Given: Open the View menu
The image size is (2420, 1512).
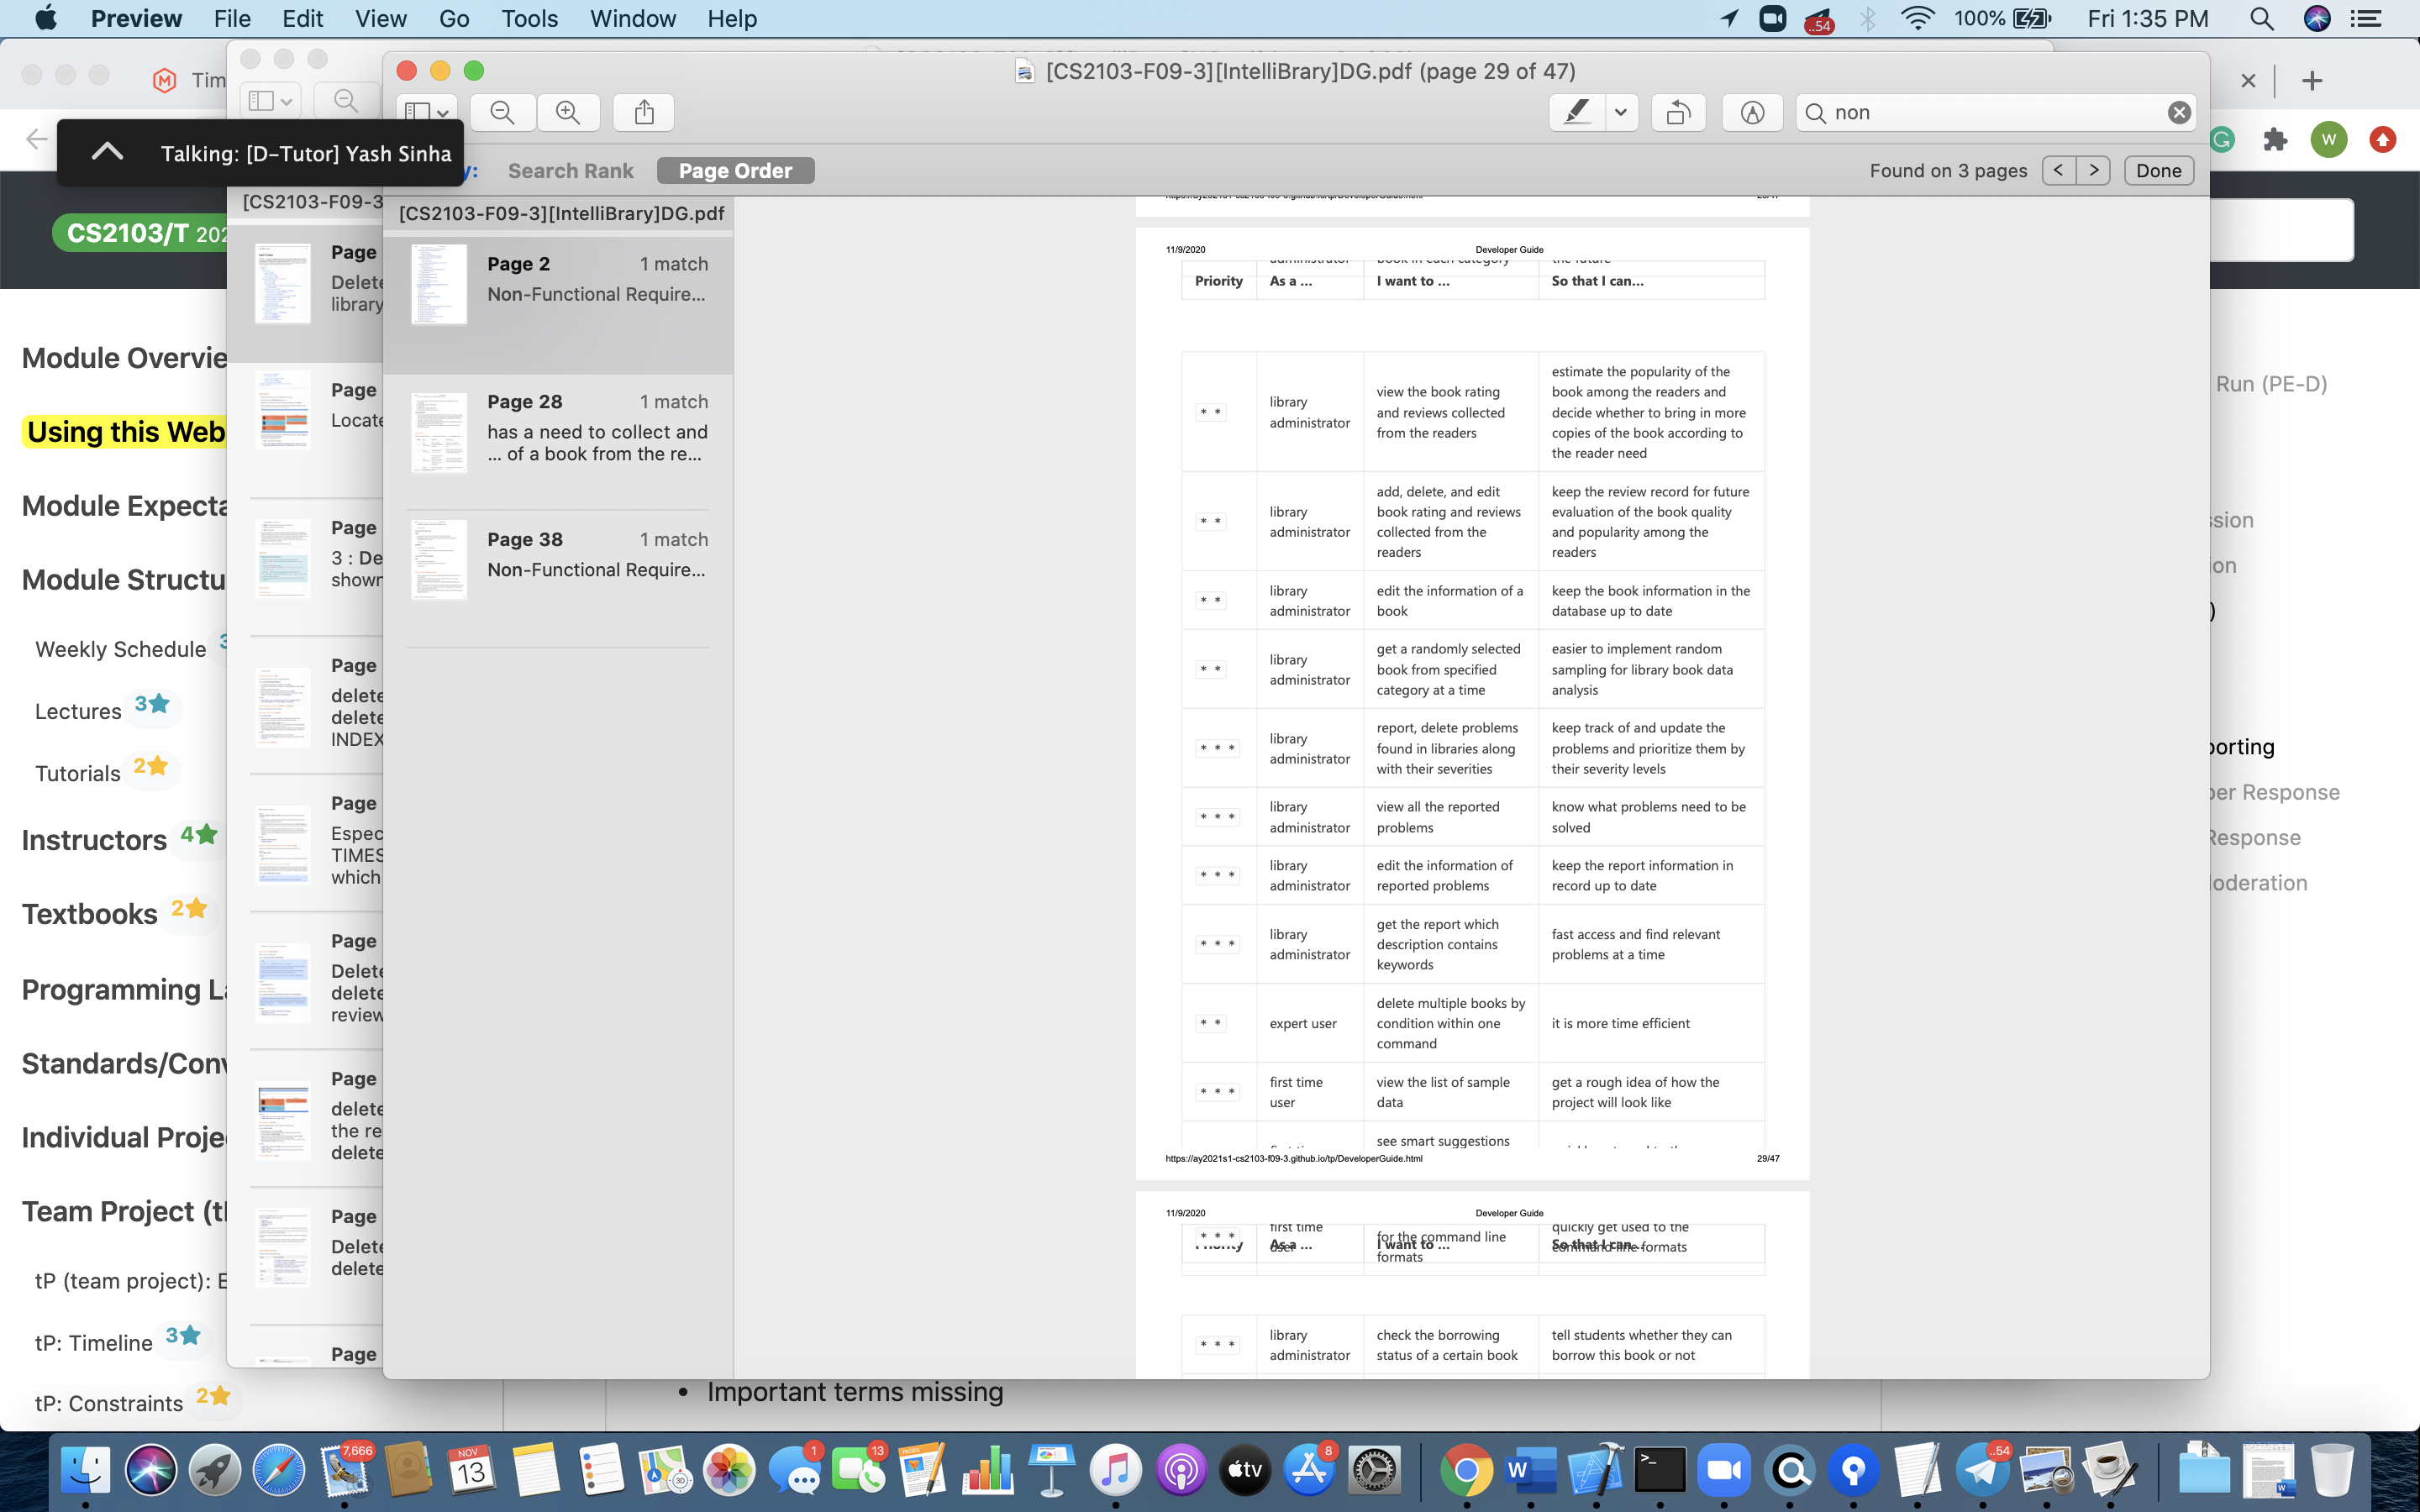Looking at the screenshot, I should (380, 18).
